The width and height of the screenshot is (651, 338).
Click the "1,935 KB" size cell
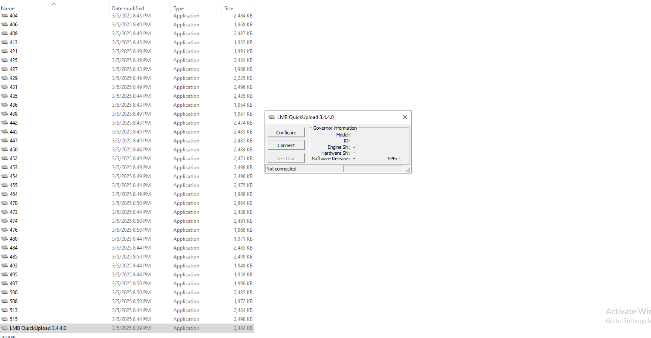[243, 43]
